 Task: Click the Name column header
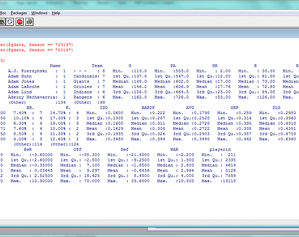55,65
